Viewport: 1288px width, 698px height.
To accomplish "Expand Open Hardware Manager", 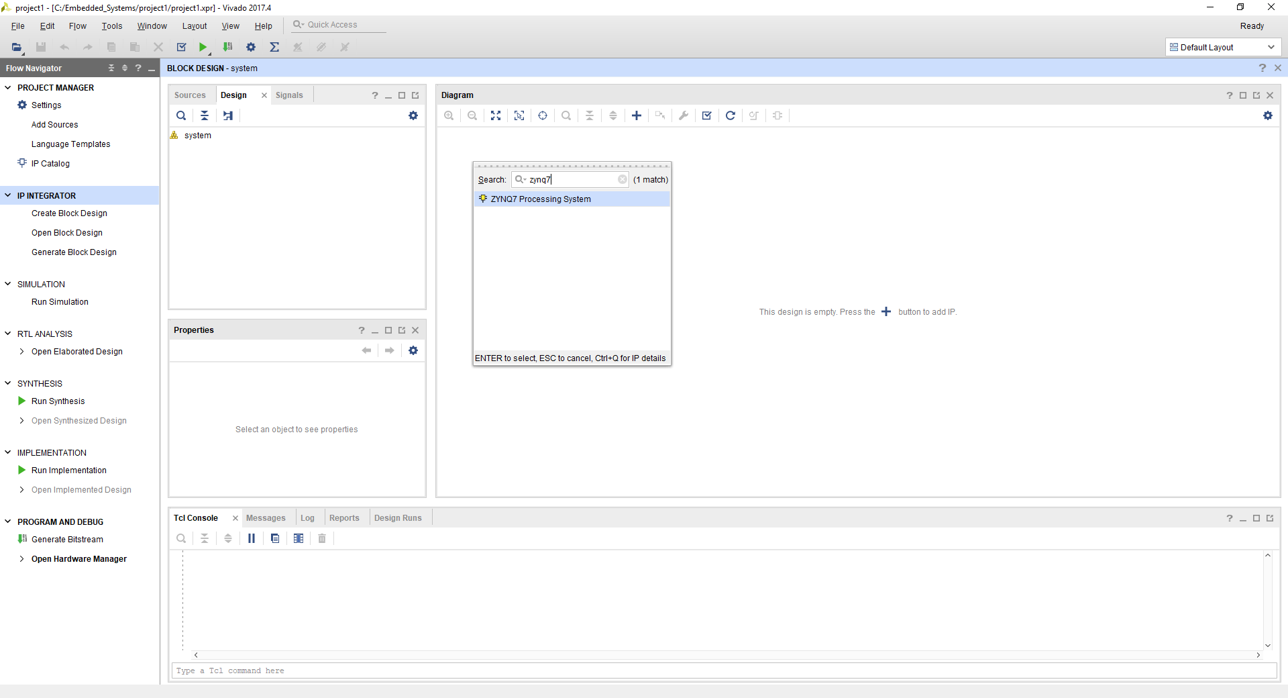I will coord(22,558).
